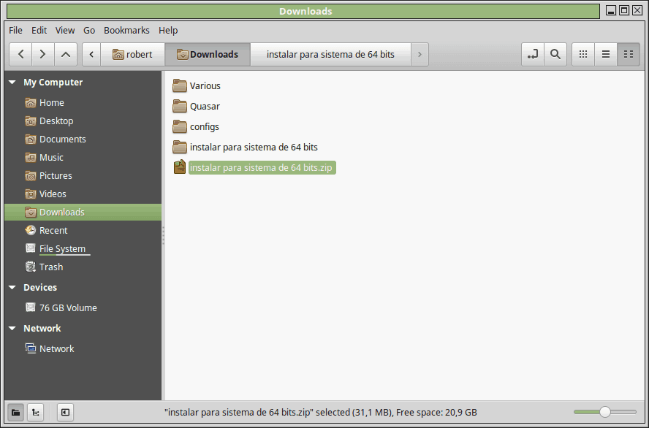Navigate to robert in path bar

point(132,54)
